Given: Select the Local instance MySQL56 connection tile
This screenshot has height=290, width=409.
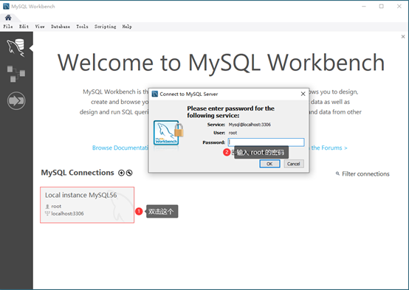Looking at the screenshot, I should 87,205.
